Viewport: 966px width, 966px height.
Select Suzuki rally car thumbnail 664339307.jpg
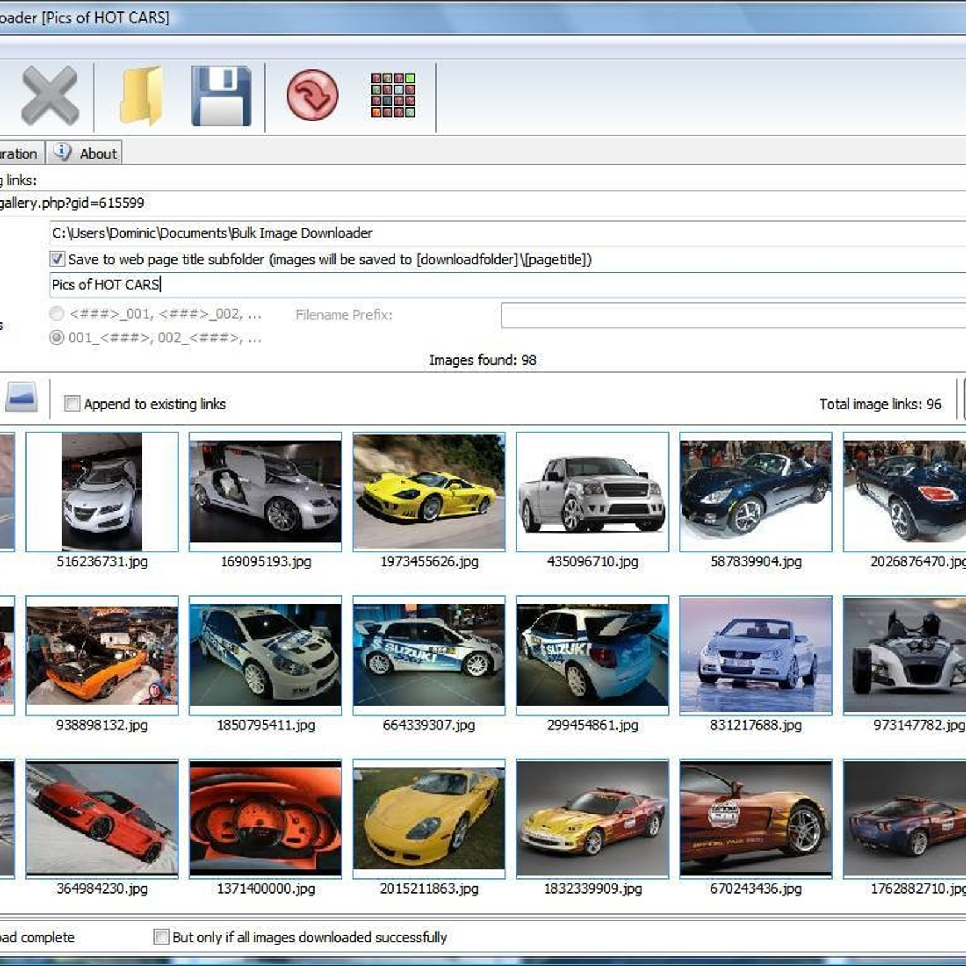[429, 655]
